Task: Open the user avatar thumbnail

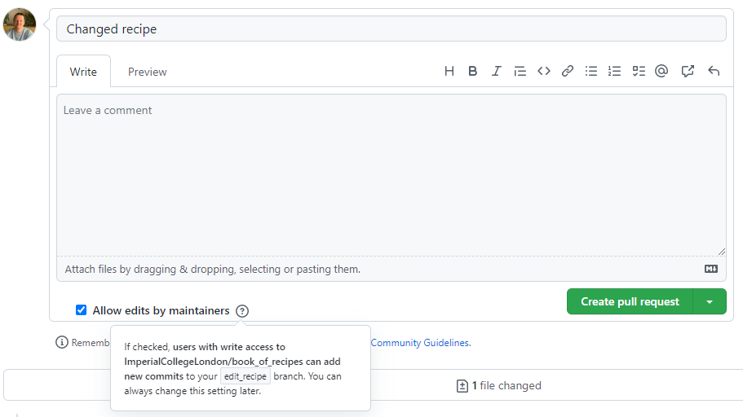Action: pyautogui.click(x=20, y=24)
